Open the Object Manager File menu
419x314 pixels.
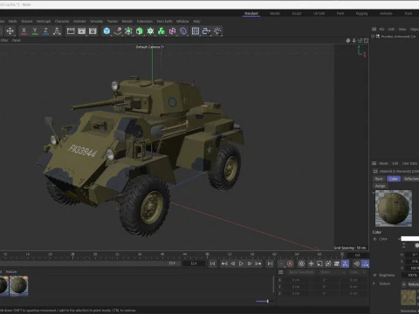click(381, 29)
